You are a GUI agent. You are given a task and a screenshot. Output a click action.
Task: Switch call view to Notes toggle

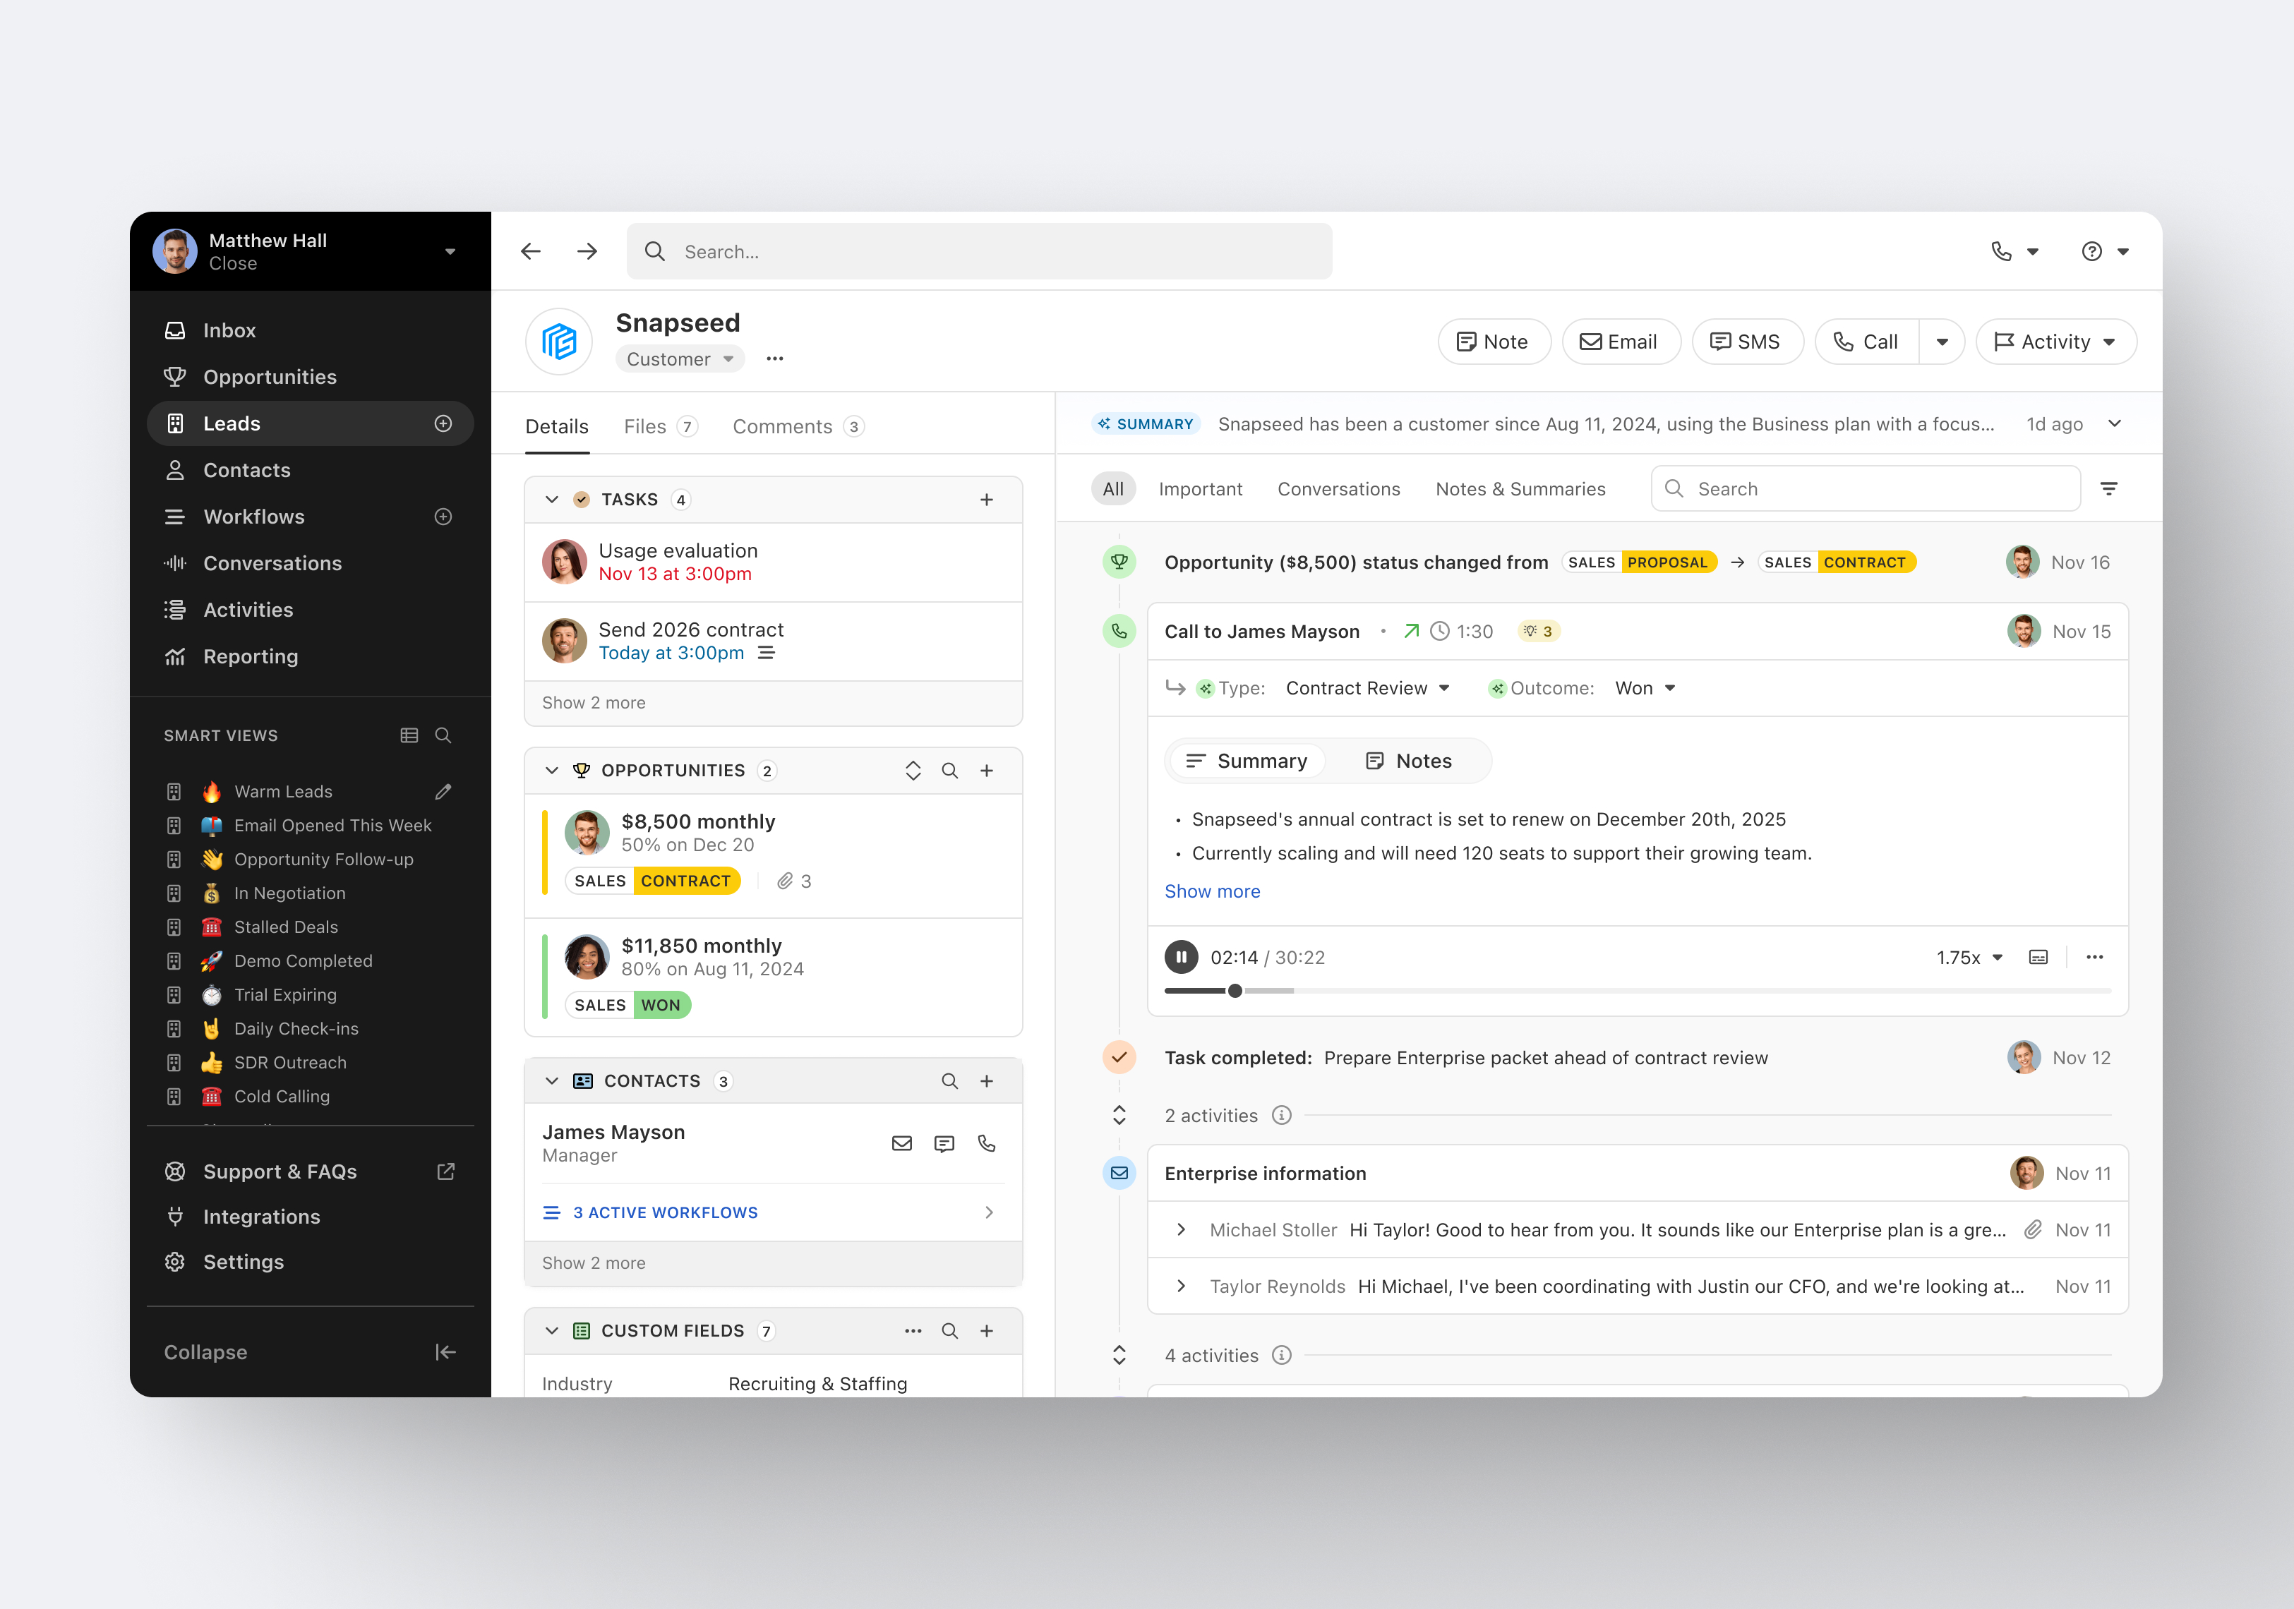[x=1409, y=761]
